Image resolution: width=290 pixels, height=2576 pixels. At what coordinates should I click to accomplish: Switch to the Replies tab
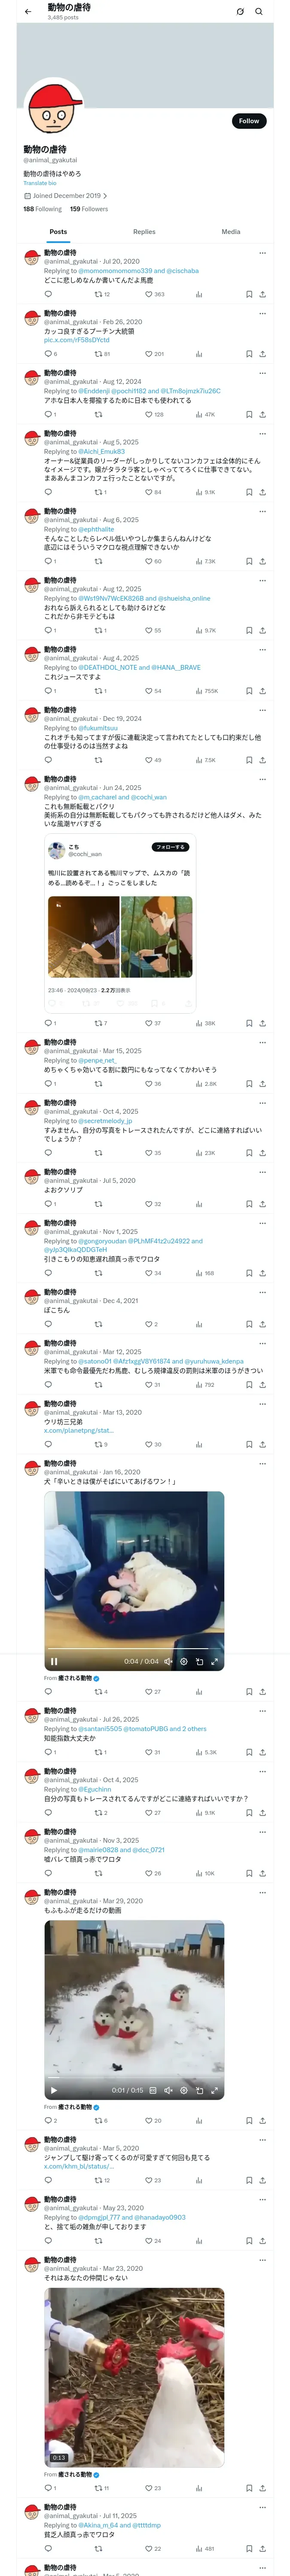coord(144,232)
